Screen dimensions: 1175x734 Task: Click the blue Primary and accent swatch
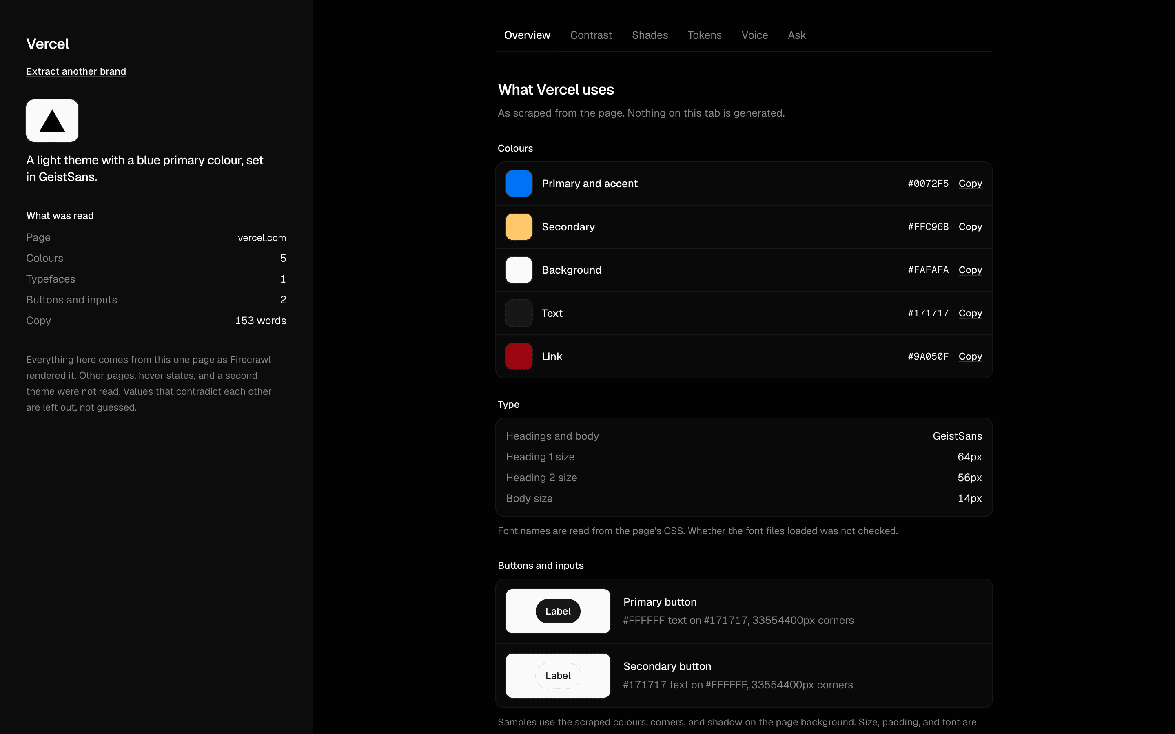[519, 183]
